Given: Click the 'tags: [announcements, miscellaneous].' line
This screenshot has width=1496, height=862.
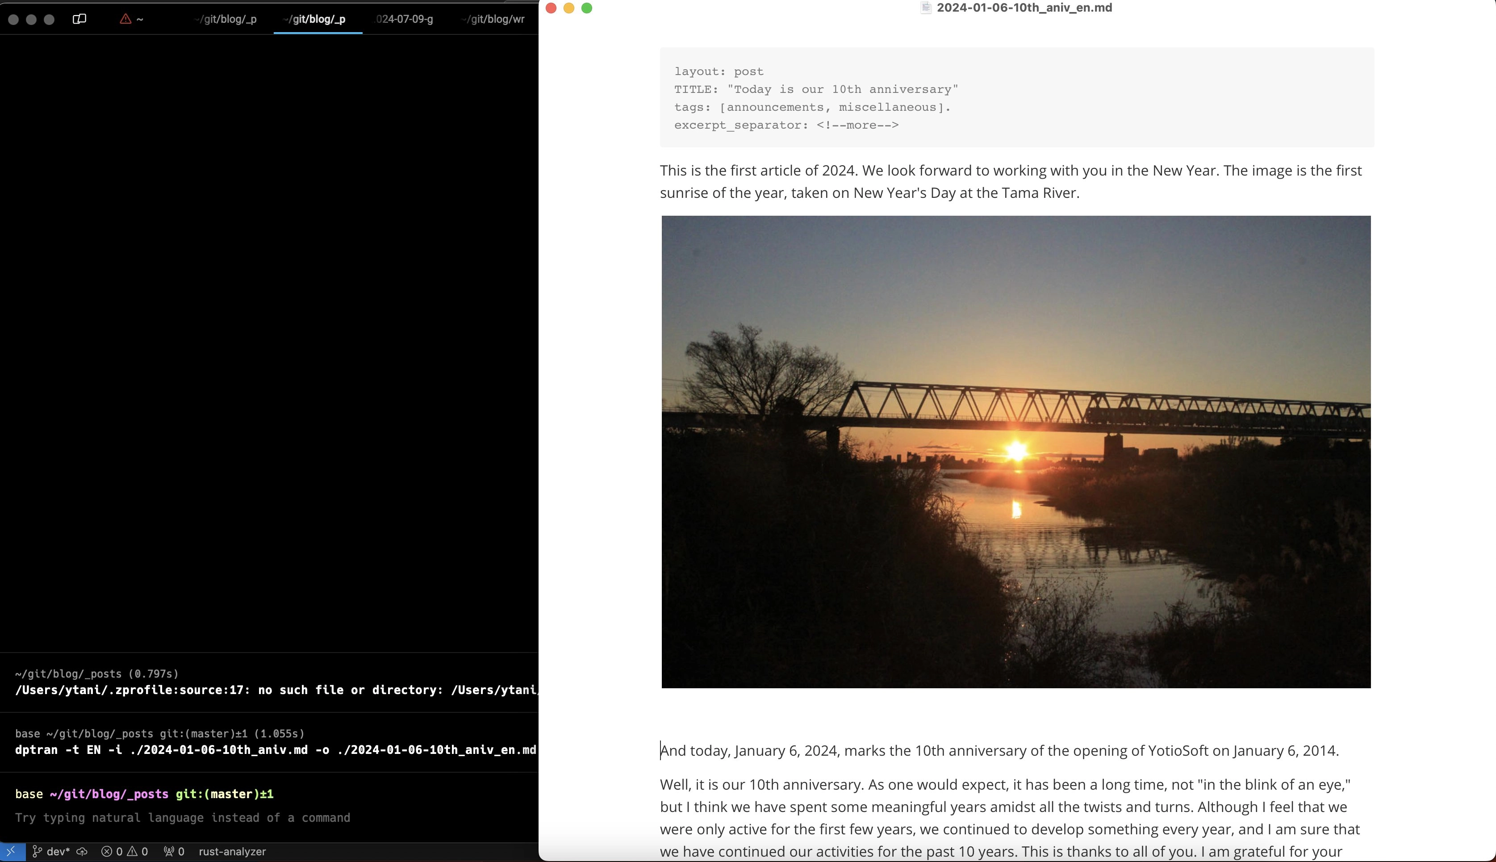Looking at the screenshot, I should tap(812, 107).
